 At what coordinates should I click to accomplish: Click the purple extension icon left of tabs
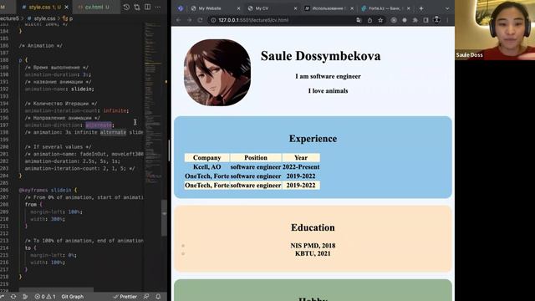click(181, 8)
